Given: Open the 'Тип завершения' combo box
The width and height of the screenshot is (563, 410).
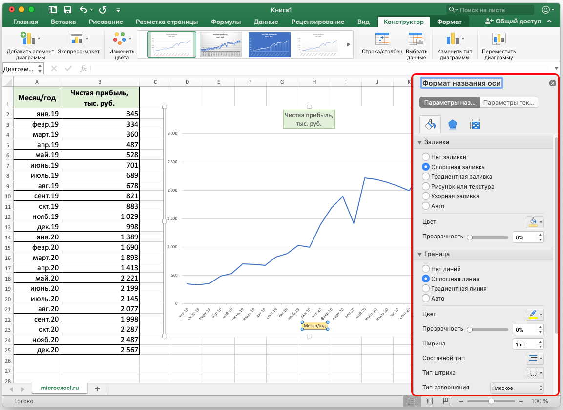Looking at the screenshot, I should tap(517, 388).
